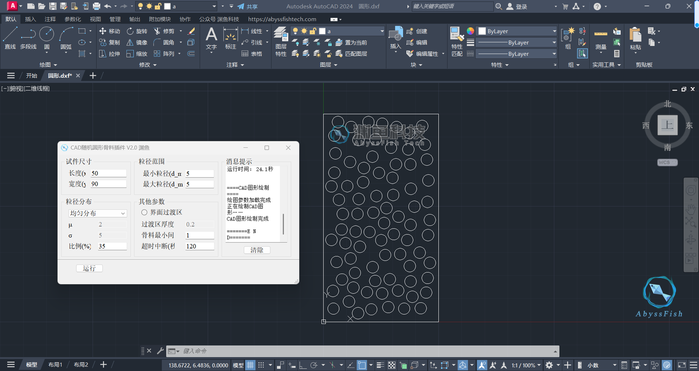Click the white ByLayer color swatch

tap(482, 31)
